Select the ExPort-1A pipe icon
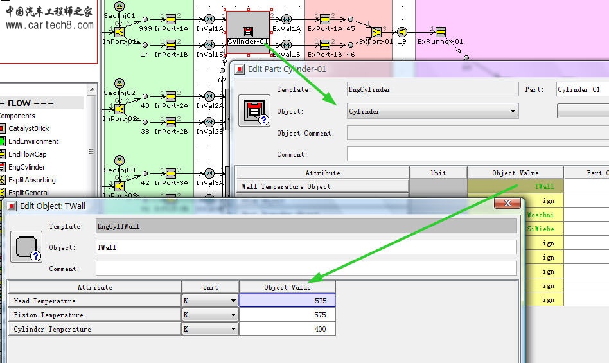This screenshot has width=609, height=363. [325, 19]
